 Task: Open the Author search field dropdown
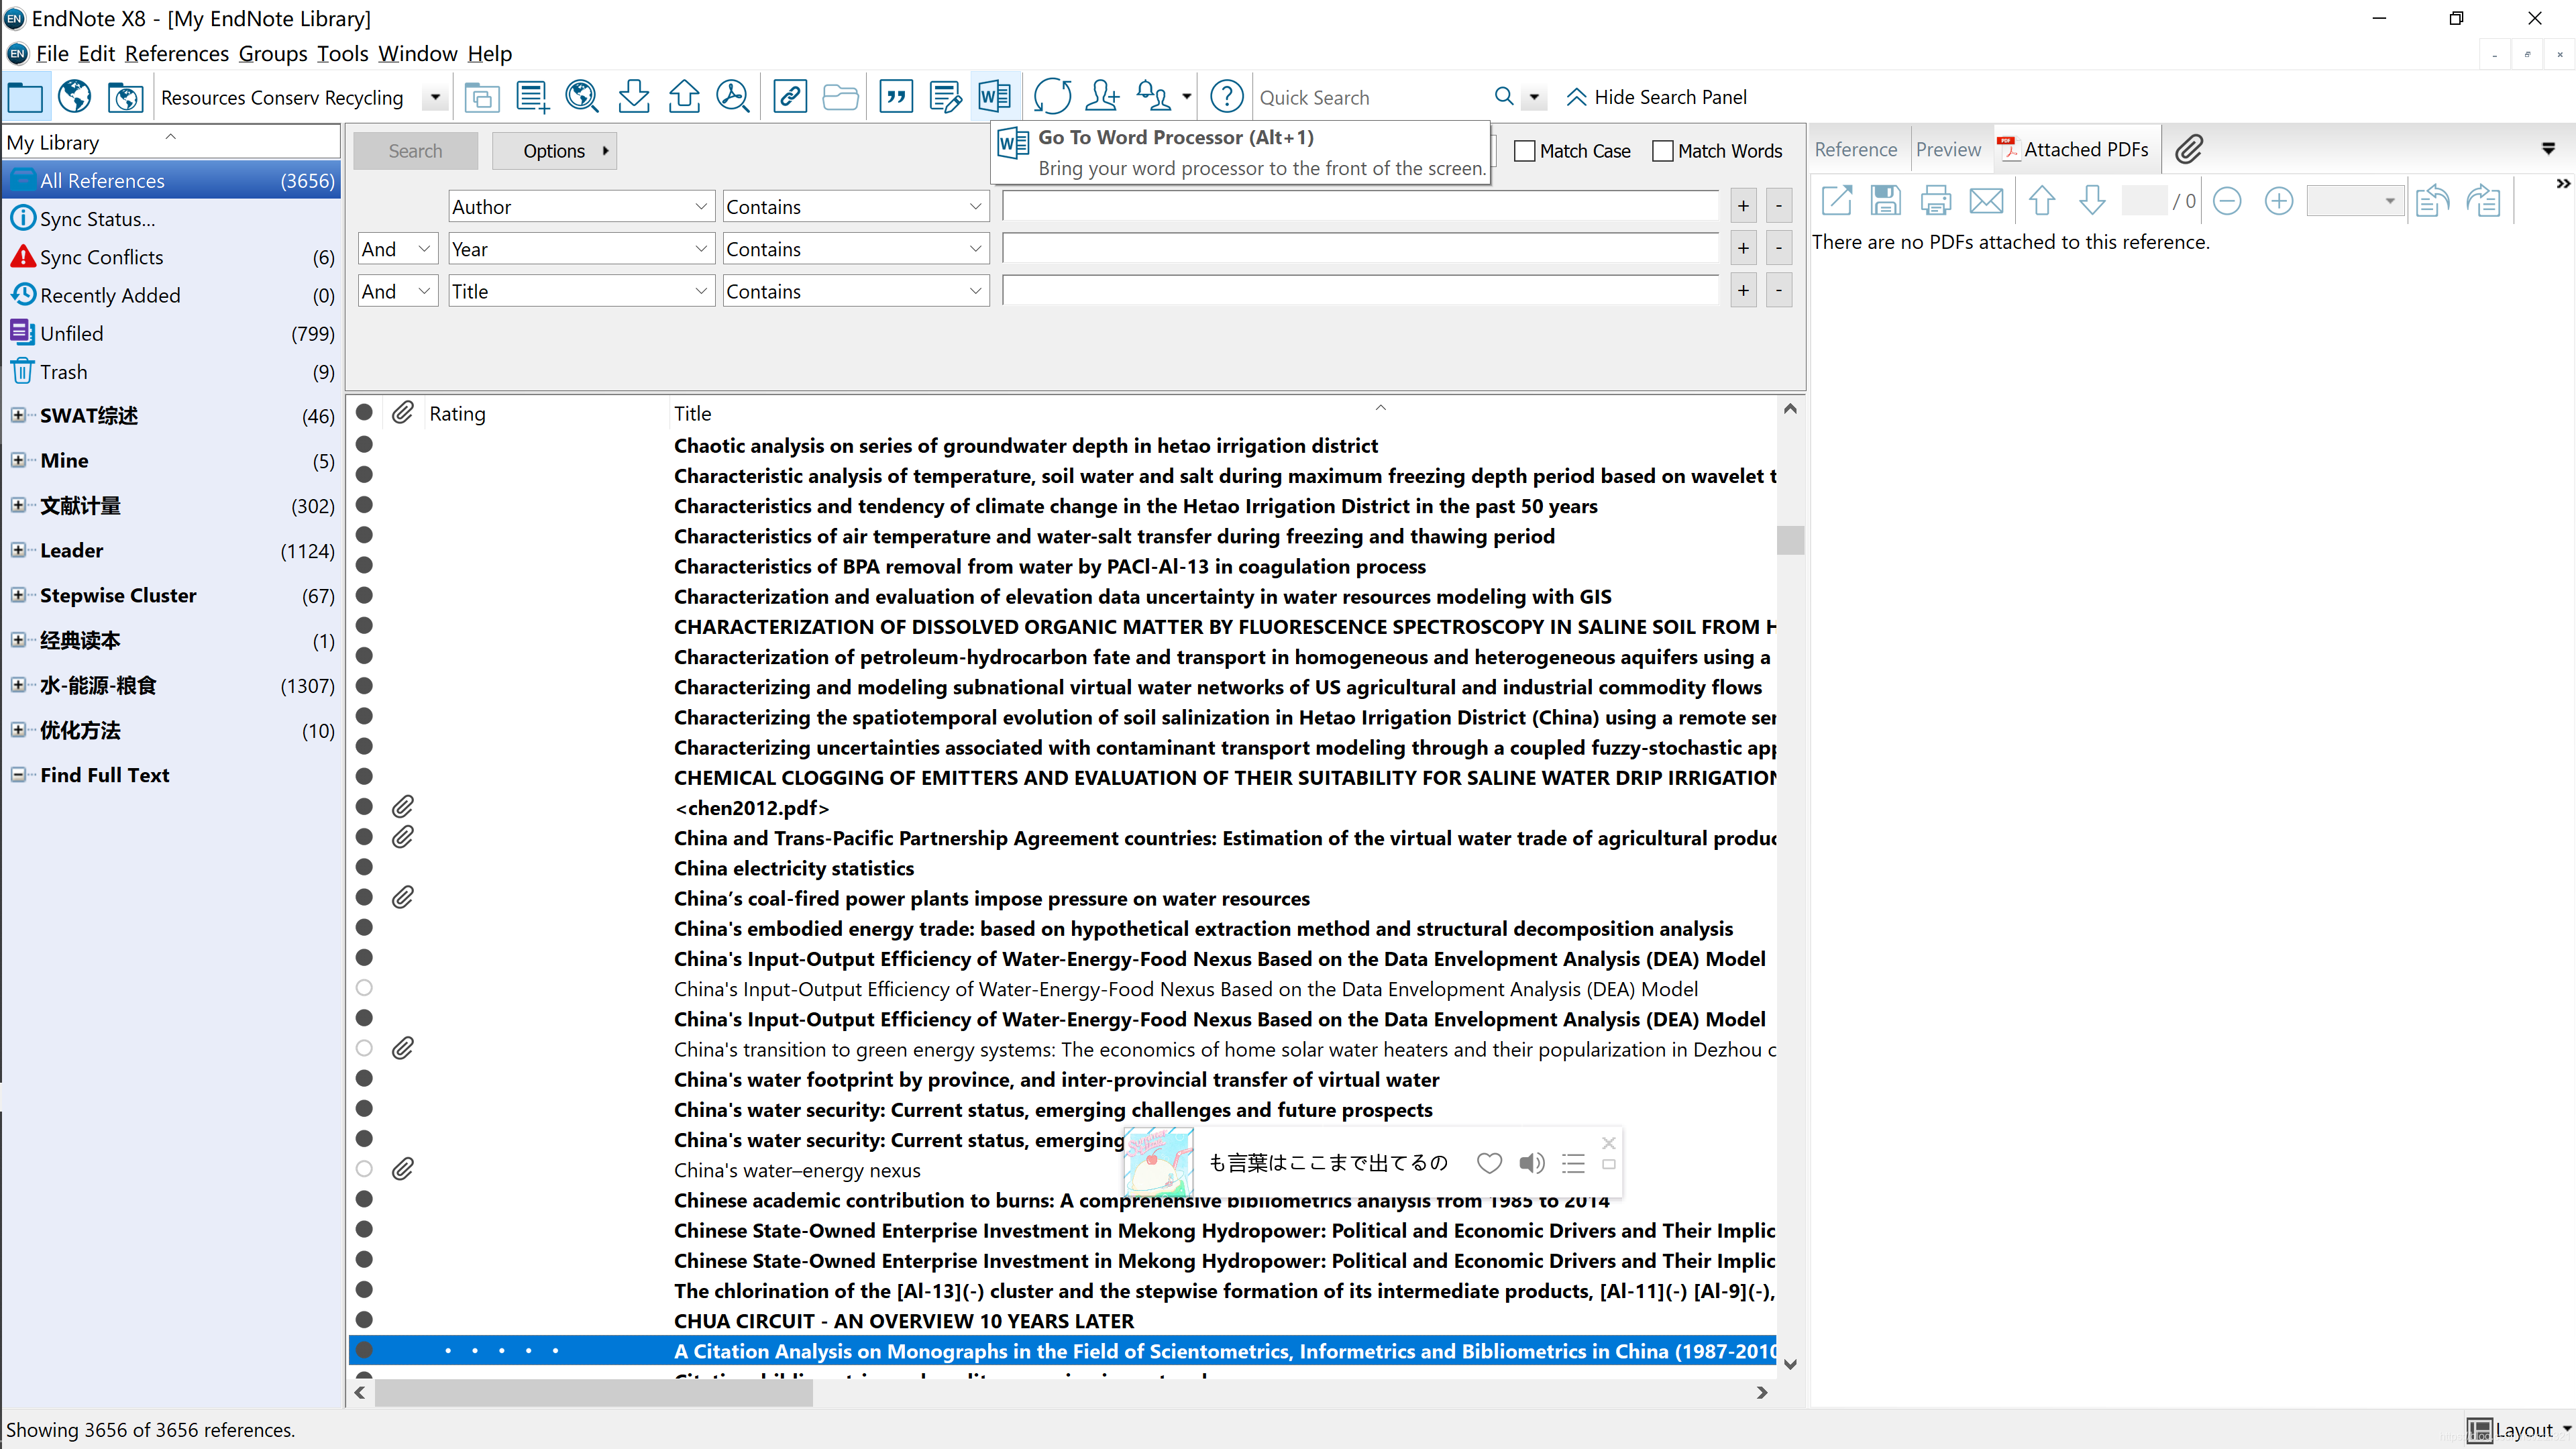700,207
